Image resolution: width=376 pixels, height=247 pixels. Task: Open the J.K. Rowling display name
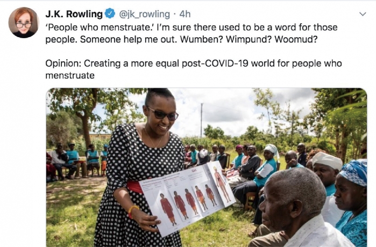(74, 14)
